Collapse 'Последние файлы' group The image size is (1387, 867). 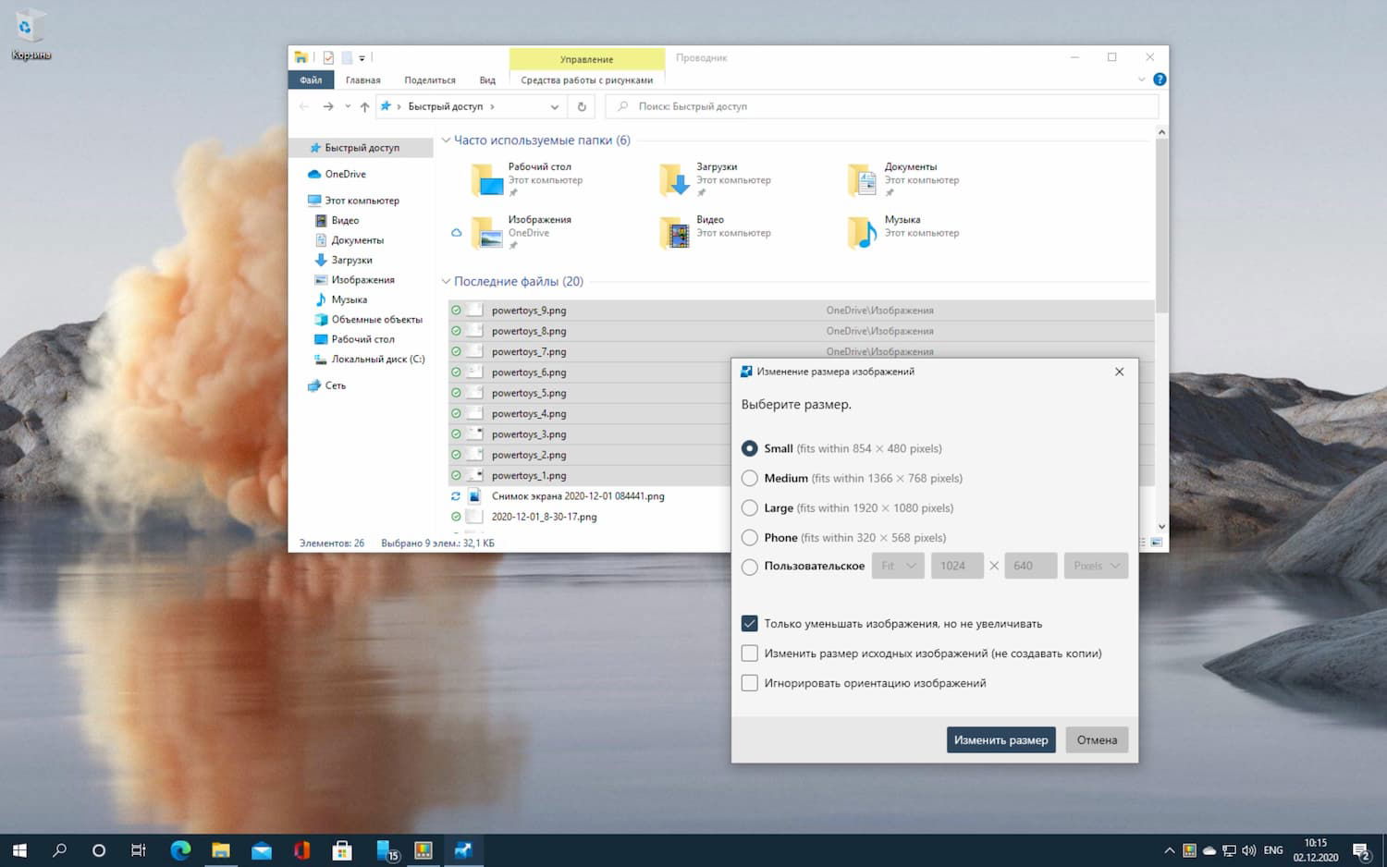coord(446,281)
